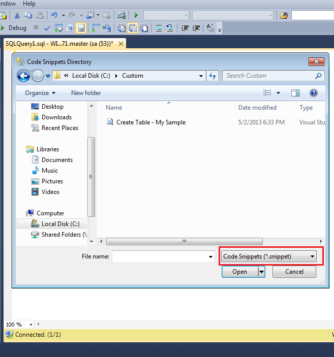Image resolution: width=334 pixels, height=357 pixels.
Task: Expand the Organize dropdown menu
Action: [40, 93]
